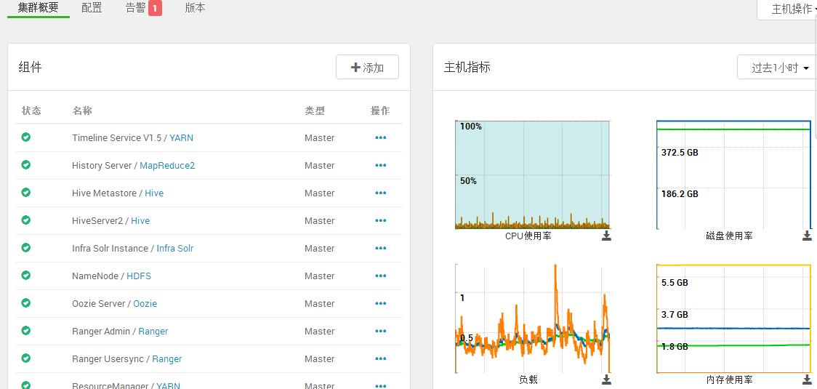Open actions menu for Timeline Service V1.5
817x389 pixels.
tap(380, 137)
